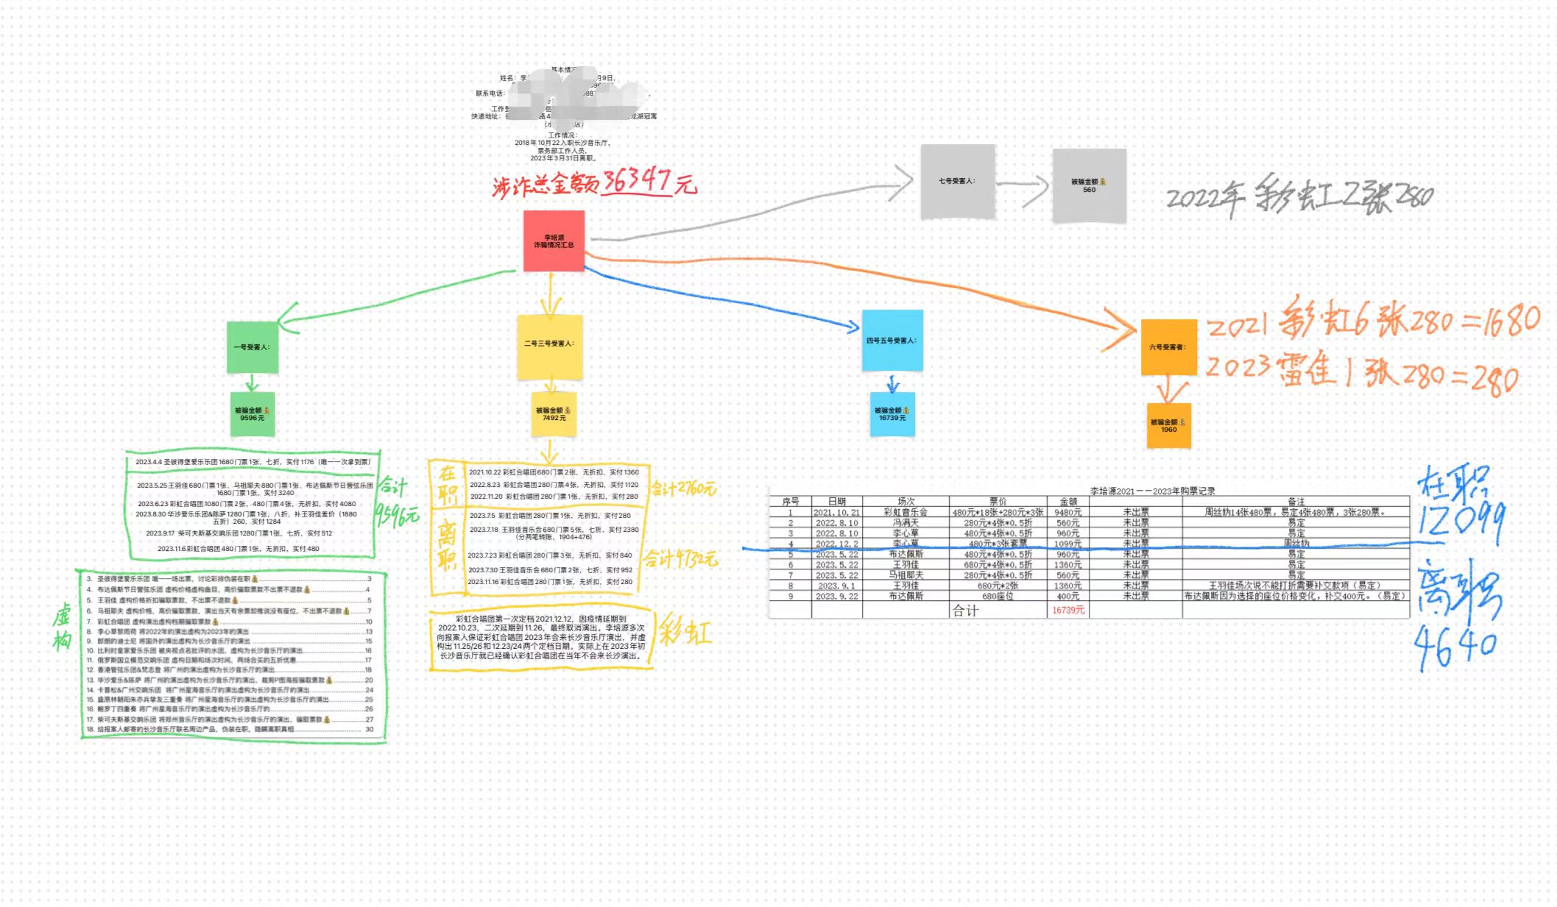Click the '480元*3张套票' price cell

998,544
